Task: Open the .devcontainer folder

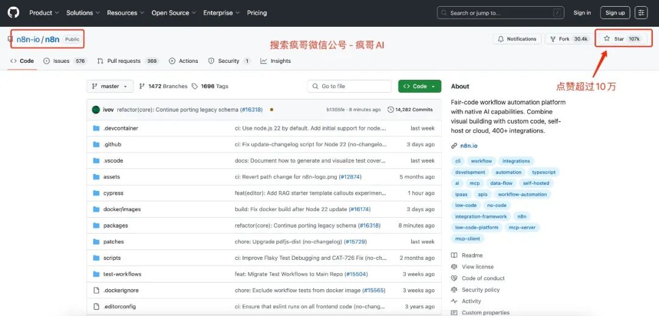Action: 121,128
